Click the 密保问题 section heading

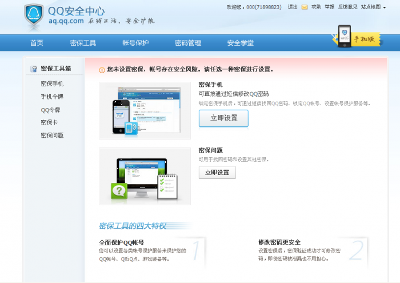210,150
